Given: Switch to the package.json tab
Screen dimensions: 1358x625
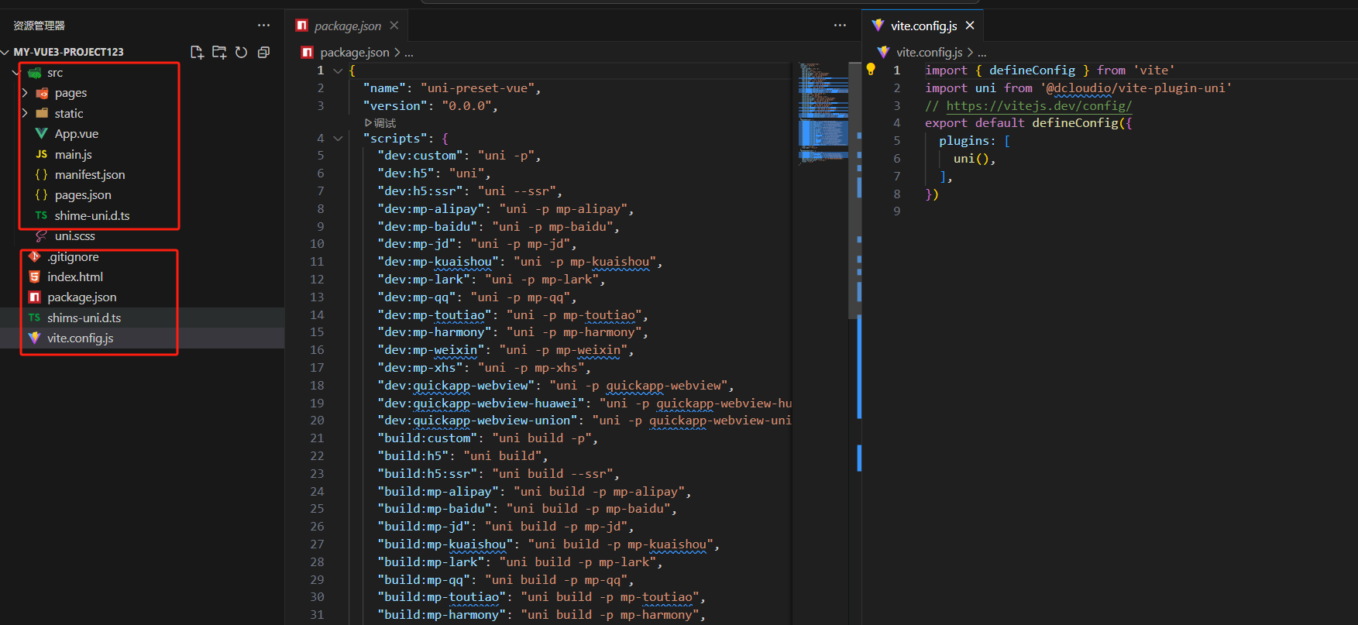Looking at the screenshot, I should pyautogui.click(x=348, y=26).
